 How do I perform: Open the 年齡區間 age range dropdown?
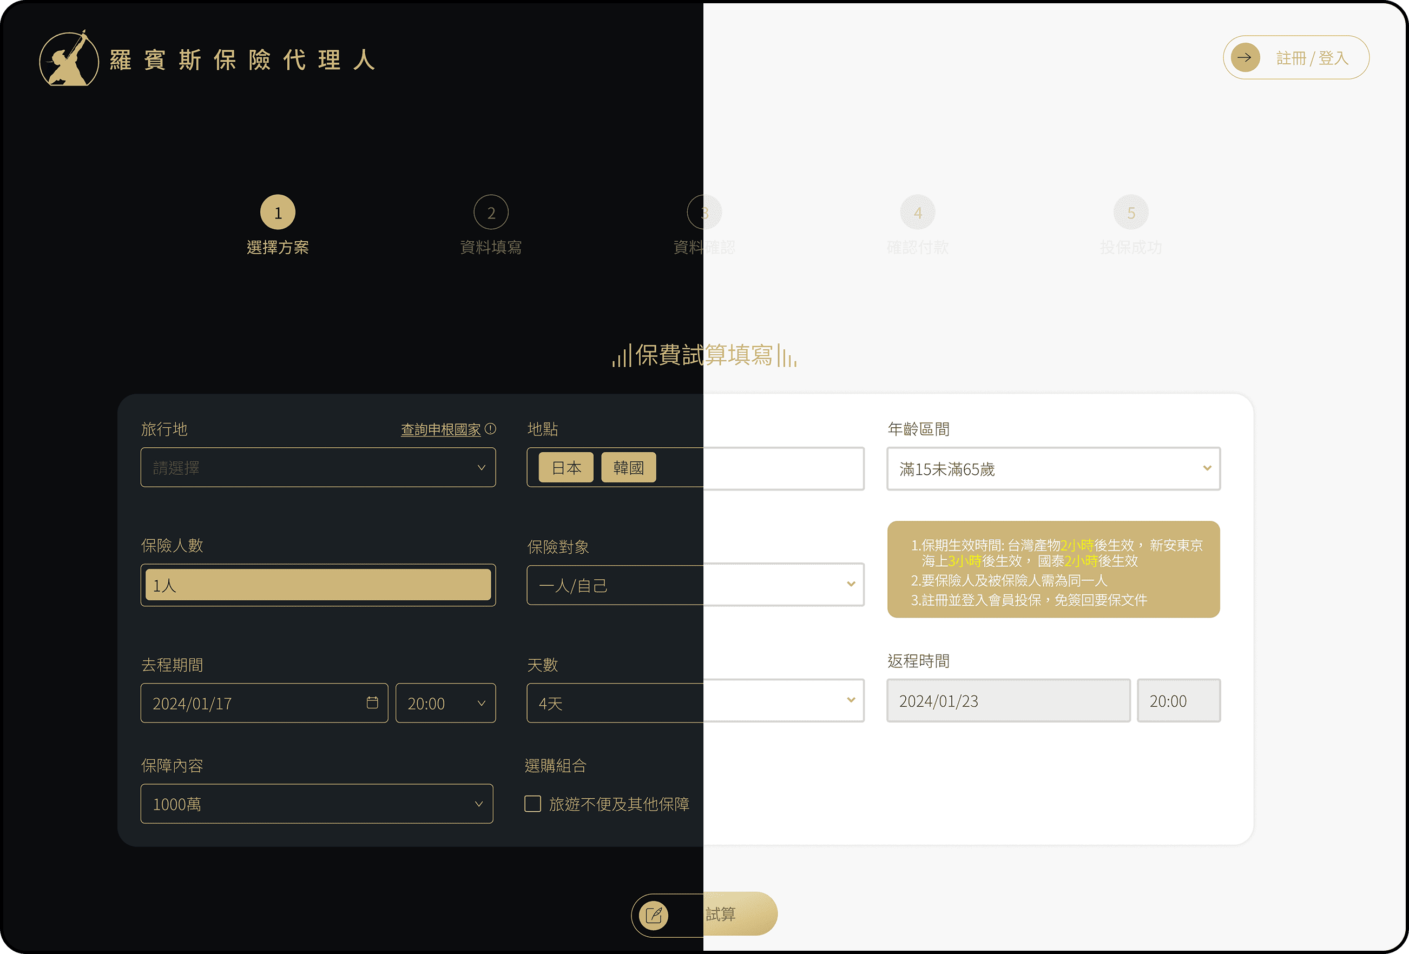tap(1053, 468)
